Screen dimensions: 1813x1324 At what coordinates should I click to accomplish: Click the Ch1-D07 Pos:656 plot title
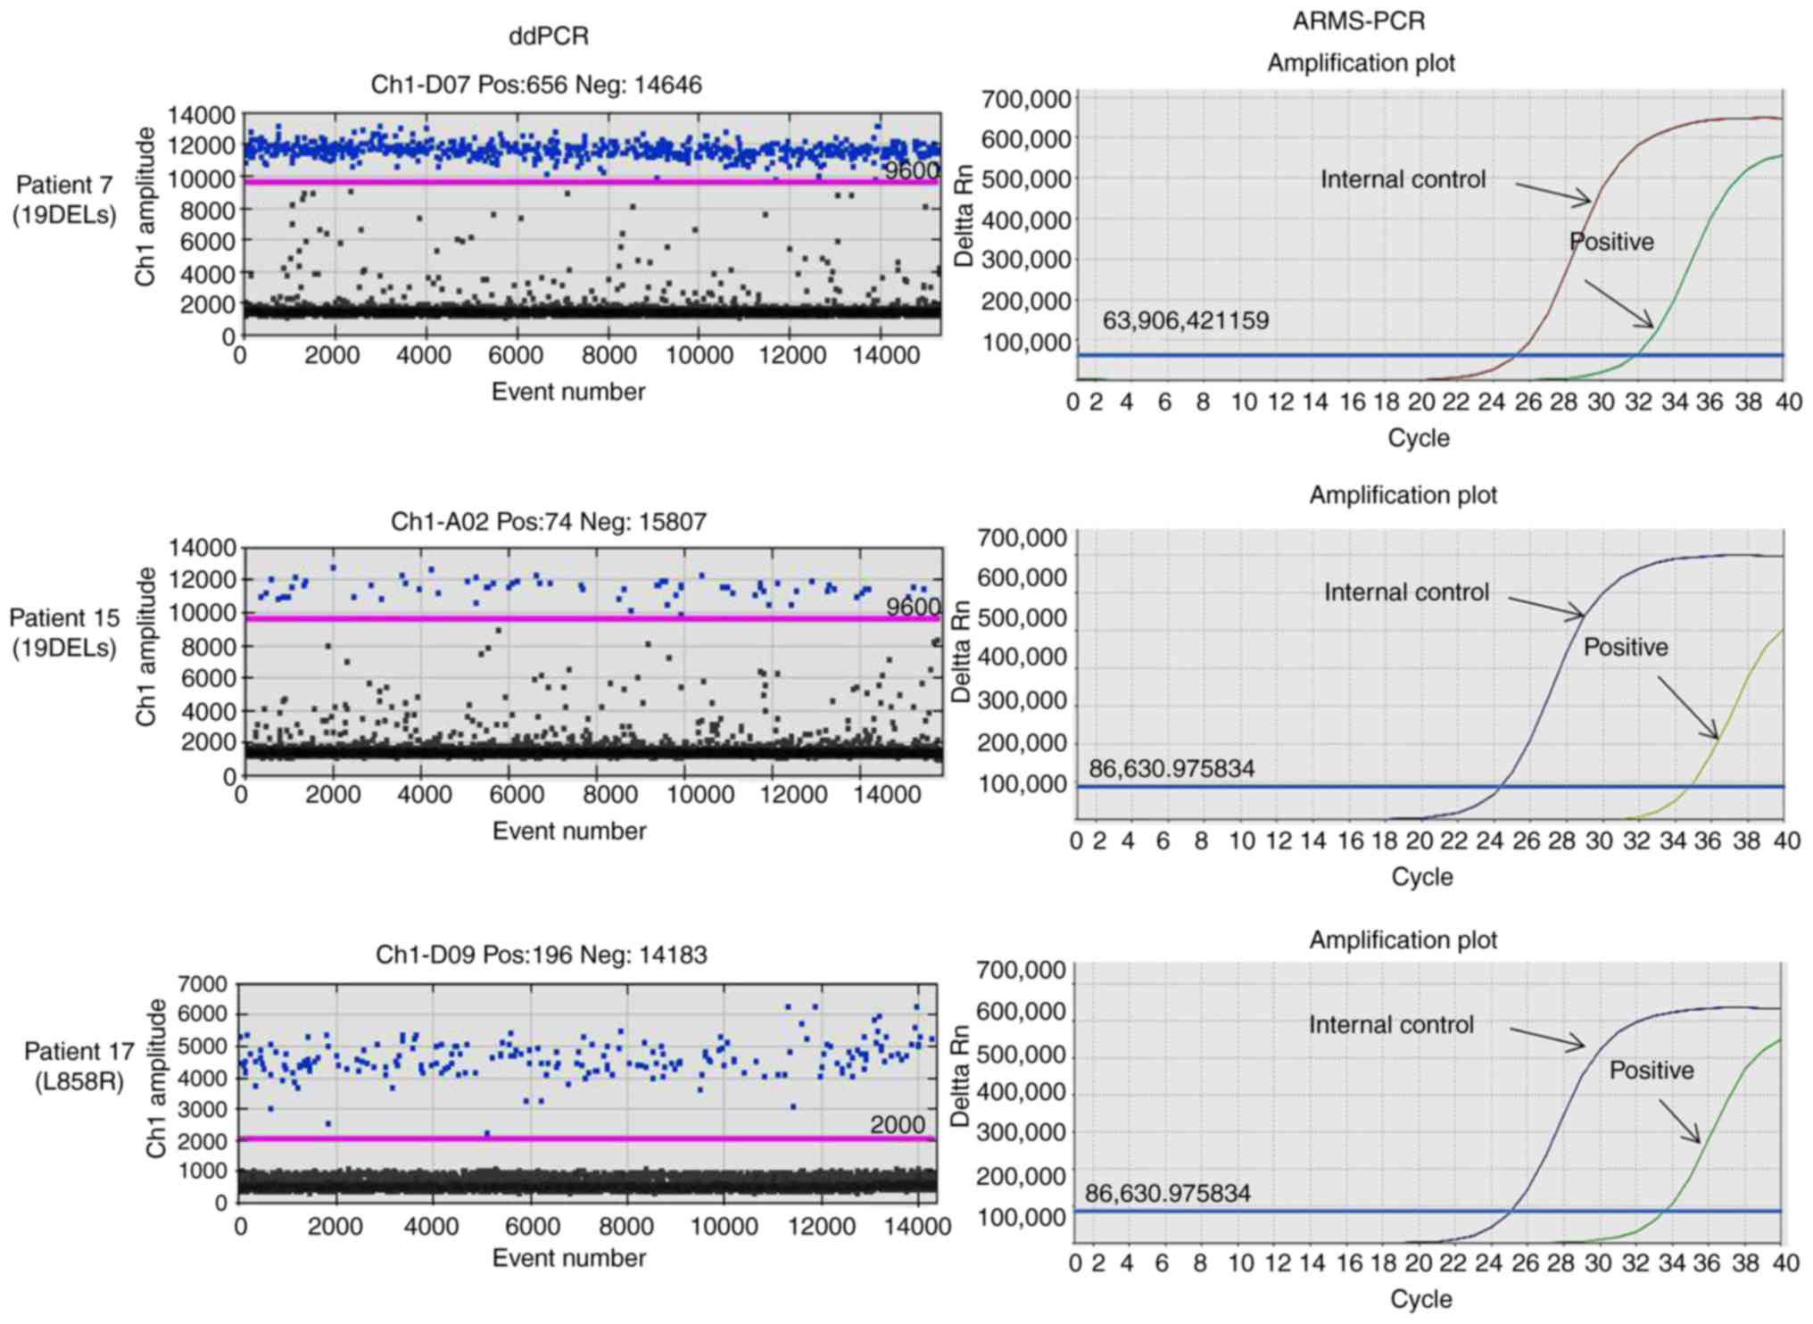[536, 85]
